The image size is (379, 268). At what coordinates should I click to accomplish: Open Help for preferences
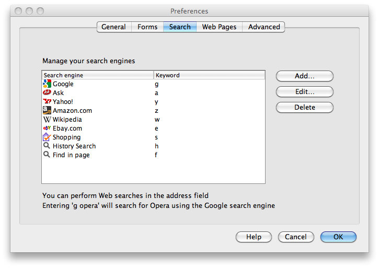point(254,237)
